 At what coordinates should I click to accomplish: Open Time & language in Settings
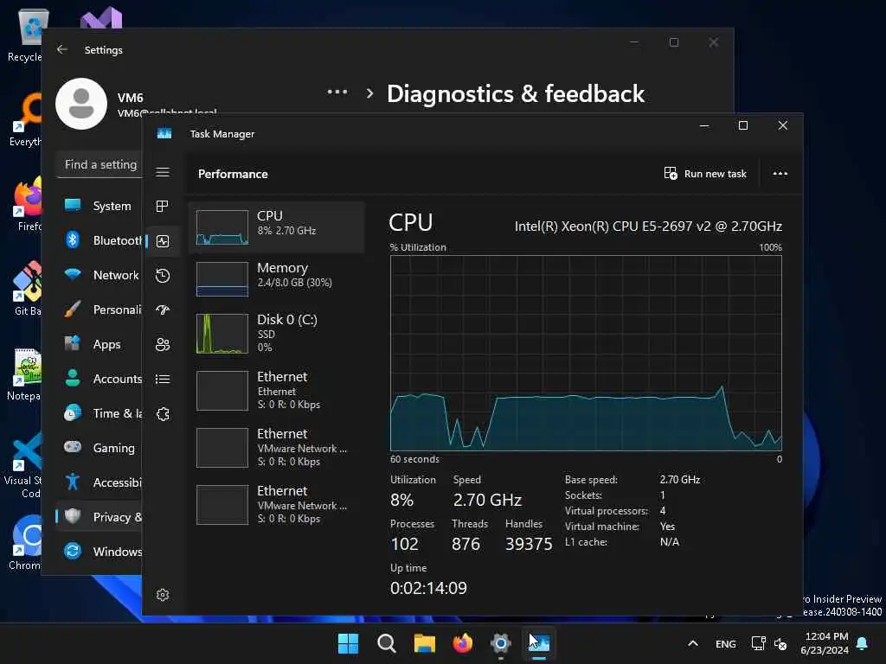click(99, 413)
